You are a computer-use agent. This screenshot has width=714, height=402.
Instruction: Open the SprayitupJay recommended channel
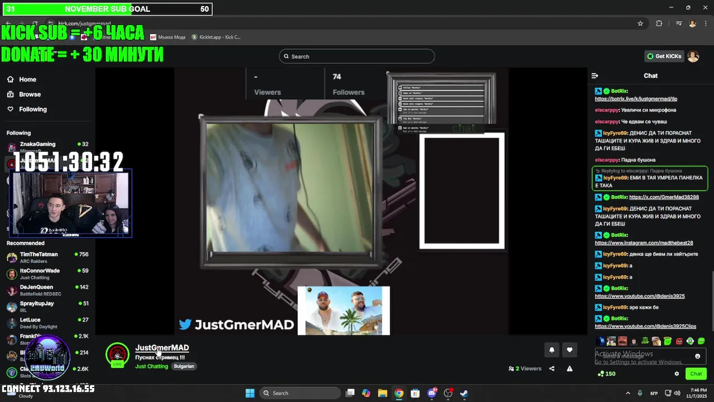[x=47, y=307]
